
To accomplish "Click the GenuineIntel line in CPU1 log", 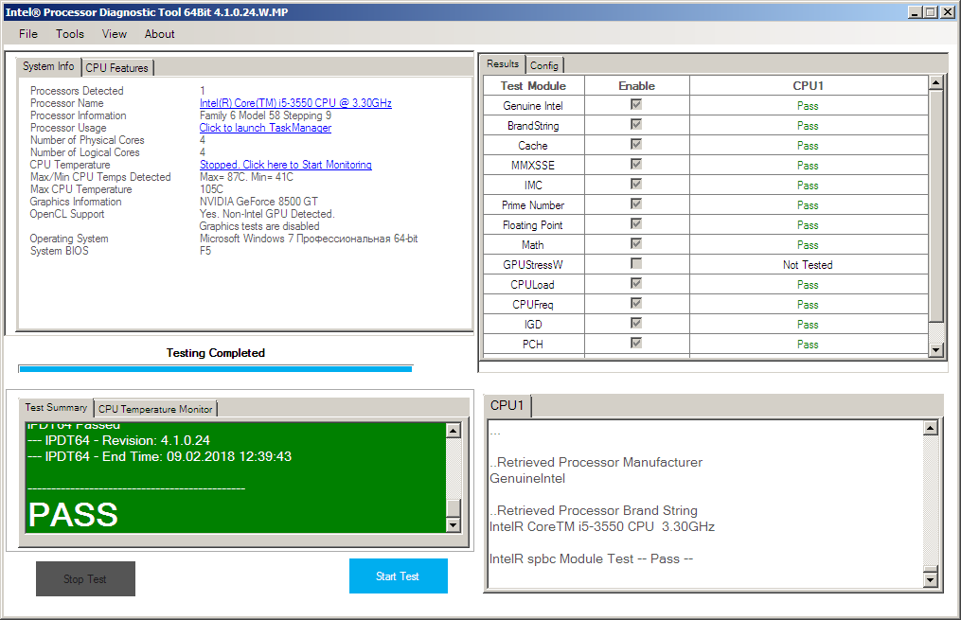I will pyautogui.click(x=527, y=478).
